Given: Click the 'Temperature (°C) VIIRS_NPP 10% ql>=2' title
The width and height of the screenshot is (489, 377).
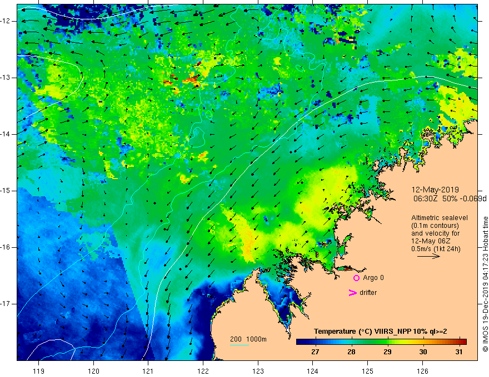Looking at the screenshot, I should 380,332.
